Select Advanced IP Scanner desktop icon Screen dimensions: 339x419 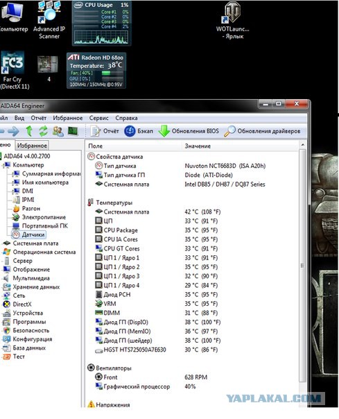pos(49,20)
